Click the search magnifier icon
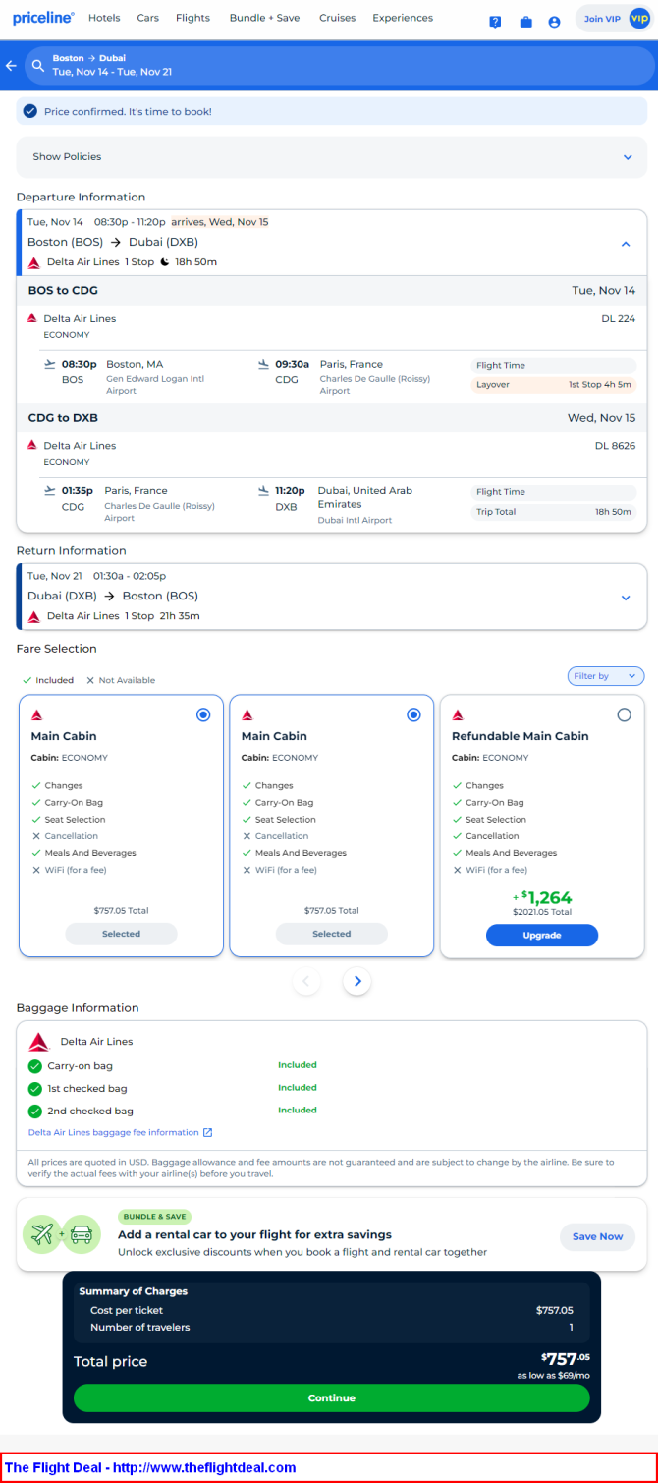The width and height of the screenshot is (658, 1483). [x=38, y=66]
